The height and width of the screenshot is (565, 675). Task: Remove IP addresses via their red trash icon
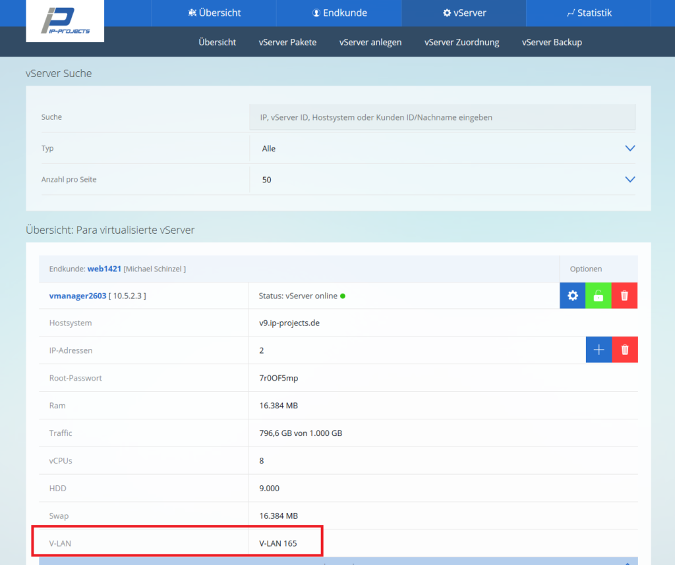point(624,349)
